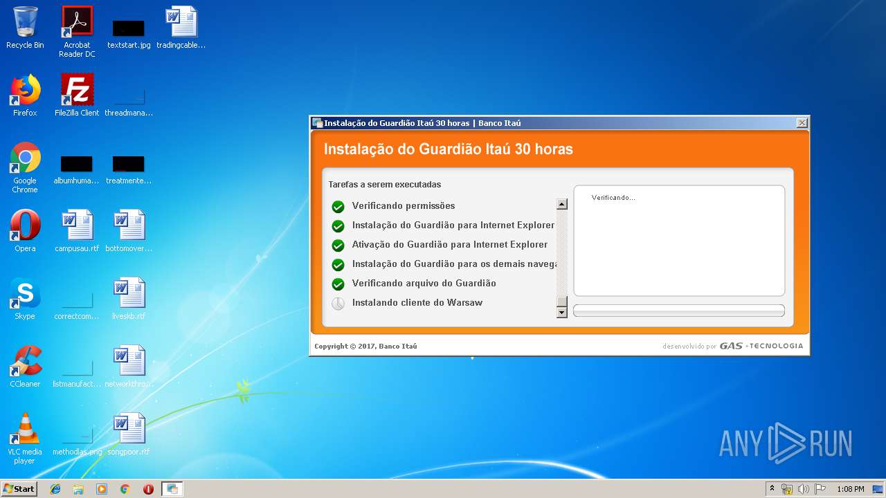
Task: Select the textstart.jpg file icon
Action: 129,33
